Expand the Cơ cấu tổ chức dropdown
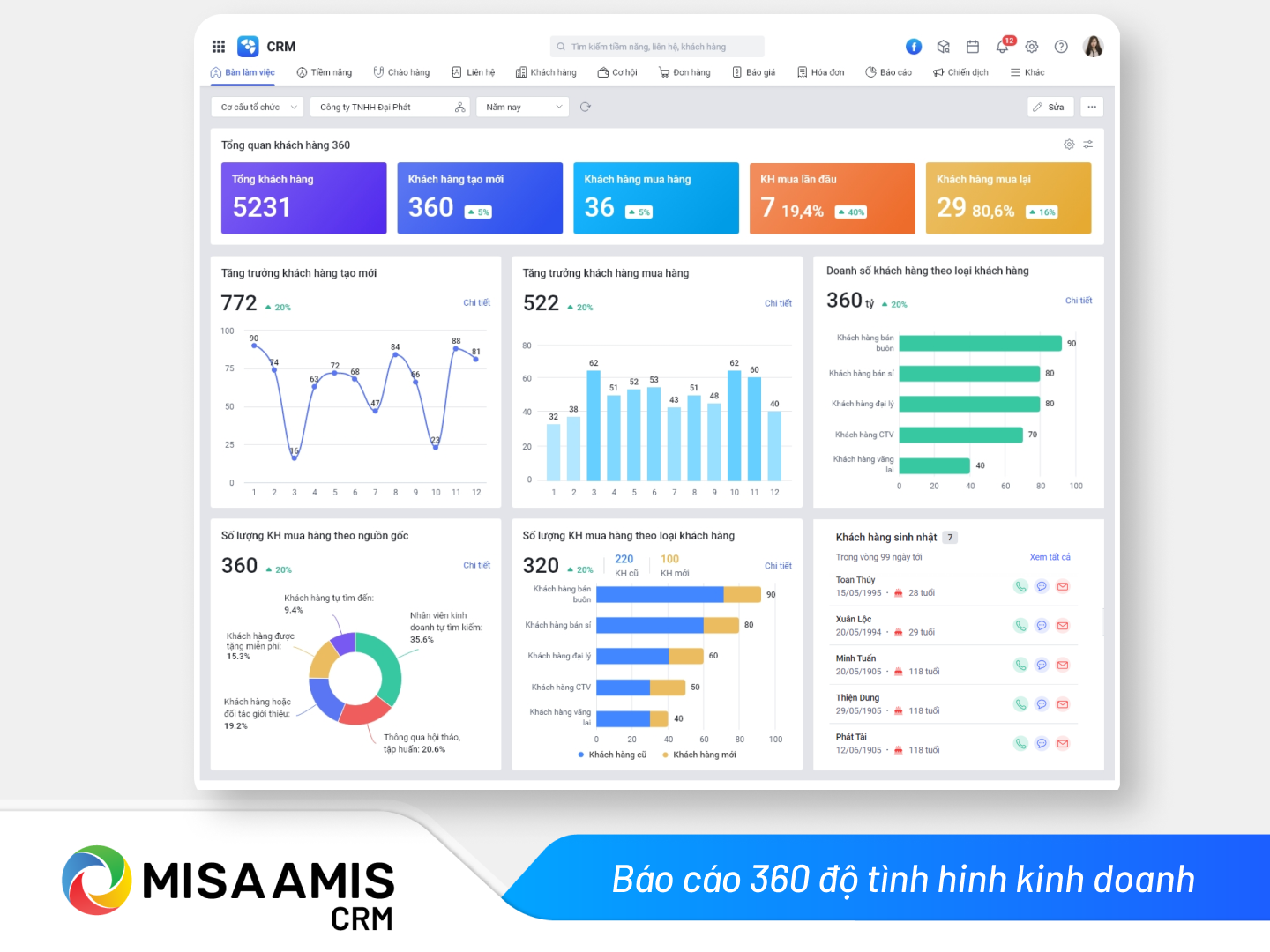Image resolution: width=1270 pixels, height=952 pixels. pyautogui.click(x=258, y=107)
